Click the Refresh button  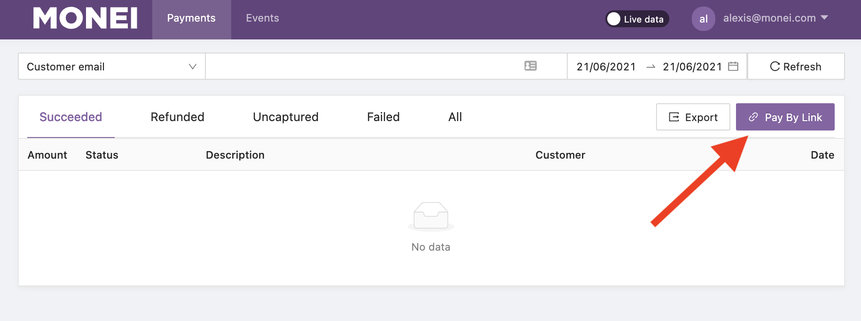coord(796,66)
